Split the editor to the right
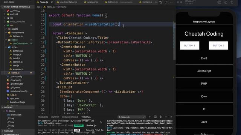 (166, 2)
